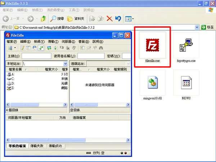
Task: Expand the Explorer address bar dropdown
Action: tap(197, 27)
